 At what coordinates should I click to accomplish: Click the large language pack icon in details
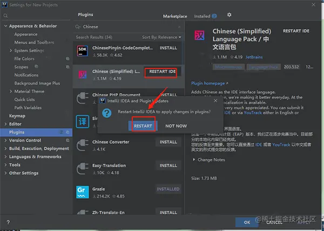pyautogui.click(x=199, y=35)
